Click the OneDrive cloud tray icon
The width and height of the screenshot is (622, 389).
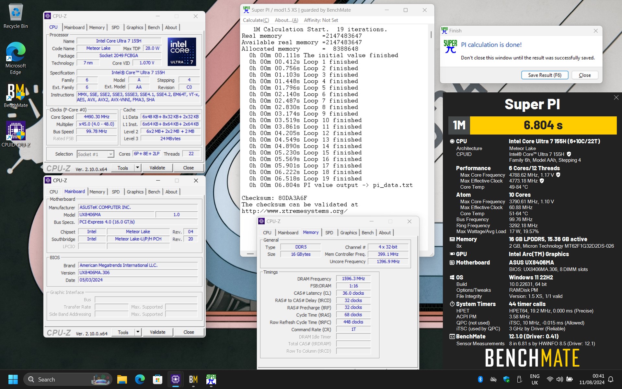(x=493, y=379)
